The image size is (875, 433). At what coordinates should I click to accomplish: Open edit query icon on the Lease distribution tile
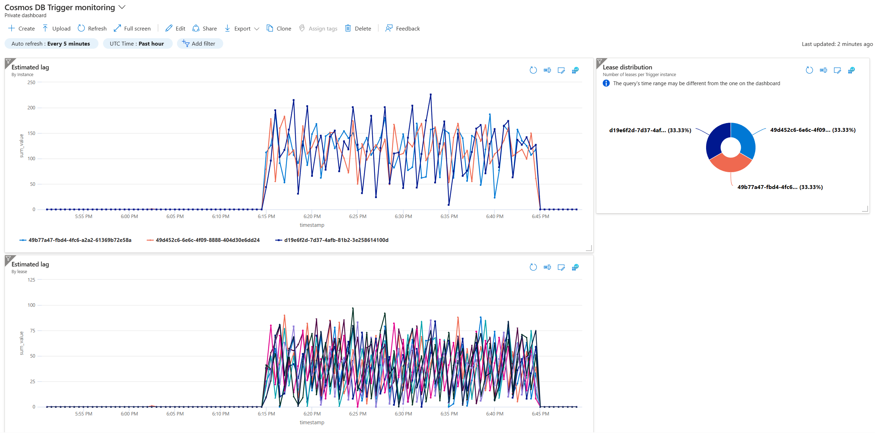[837, 70]
